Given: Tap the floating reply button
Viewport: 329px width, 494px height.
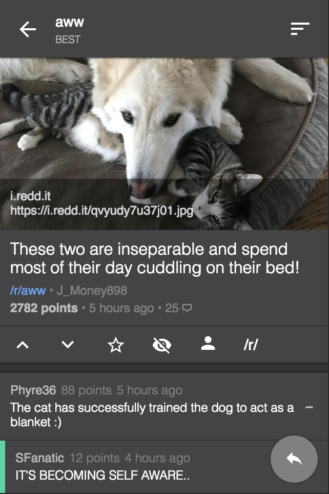Looking at the screenshot, I should click(294, 459).
